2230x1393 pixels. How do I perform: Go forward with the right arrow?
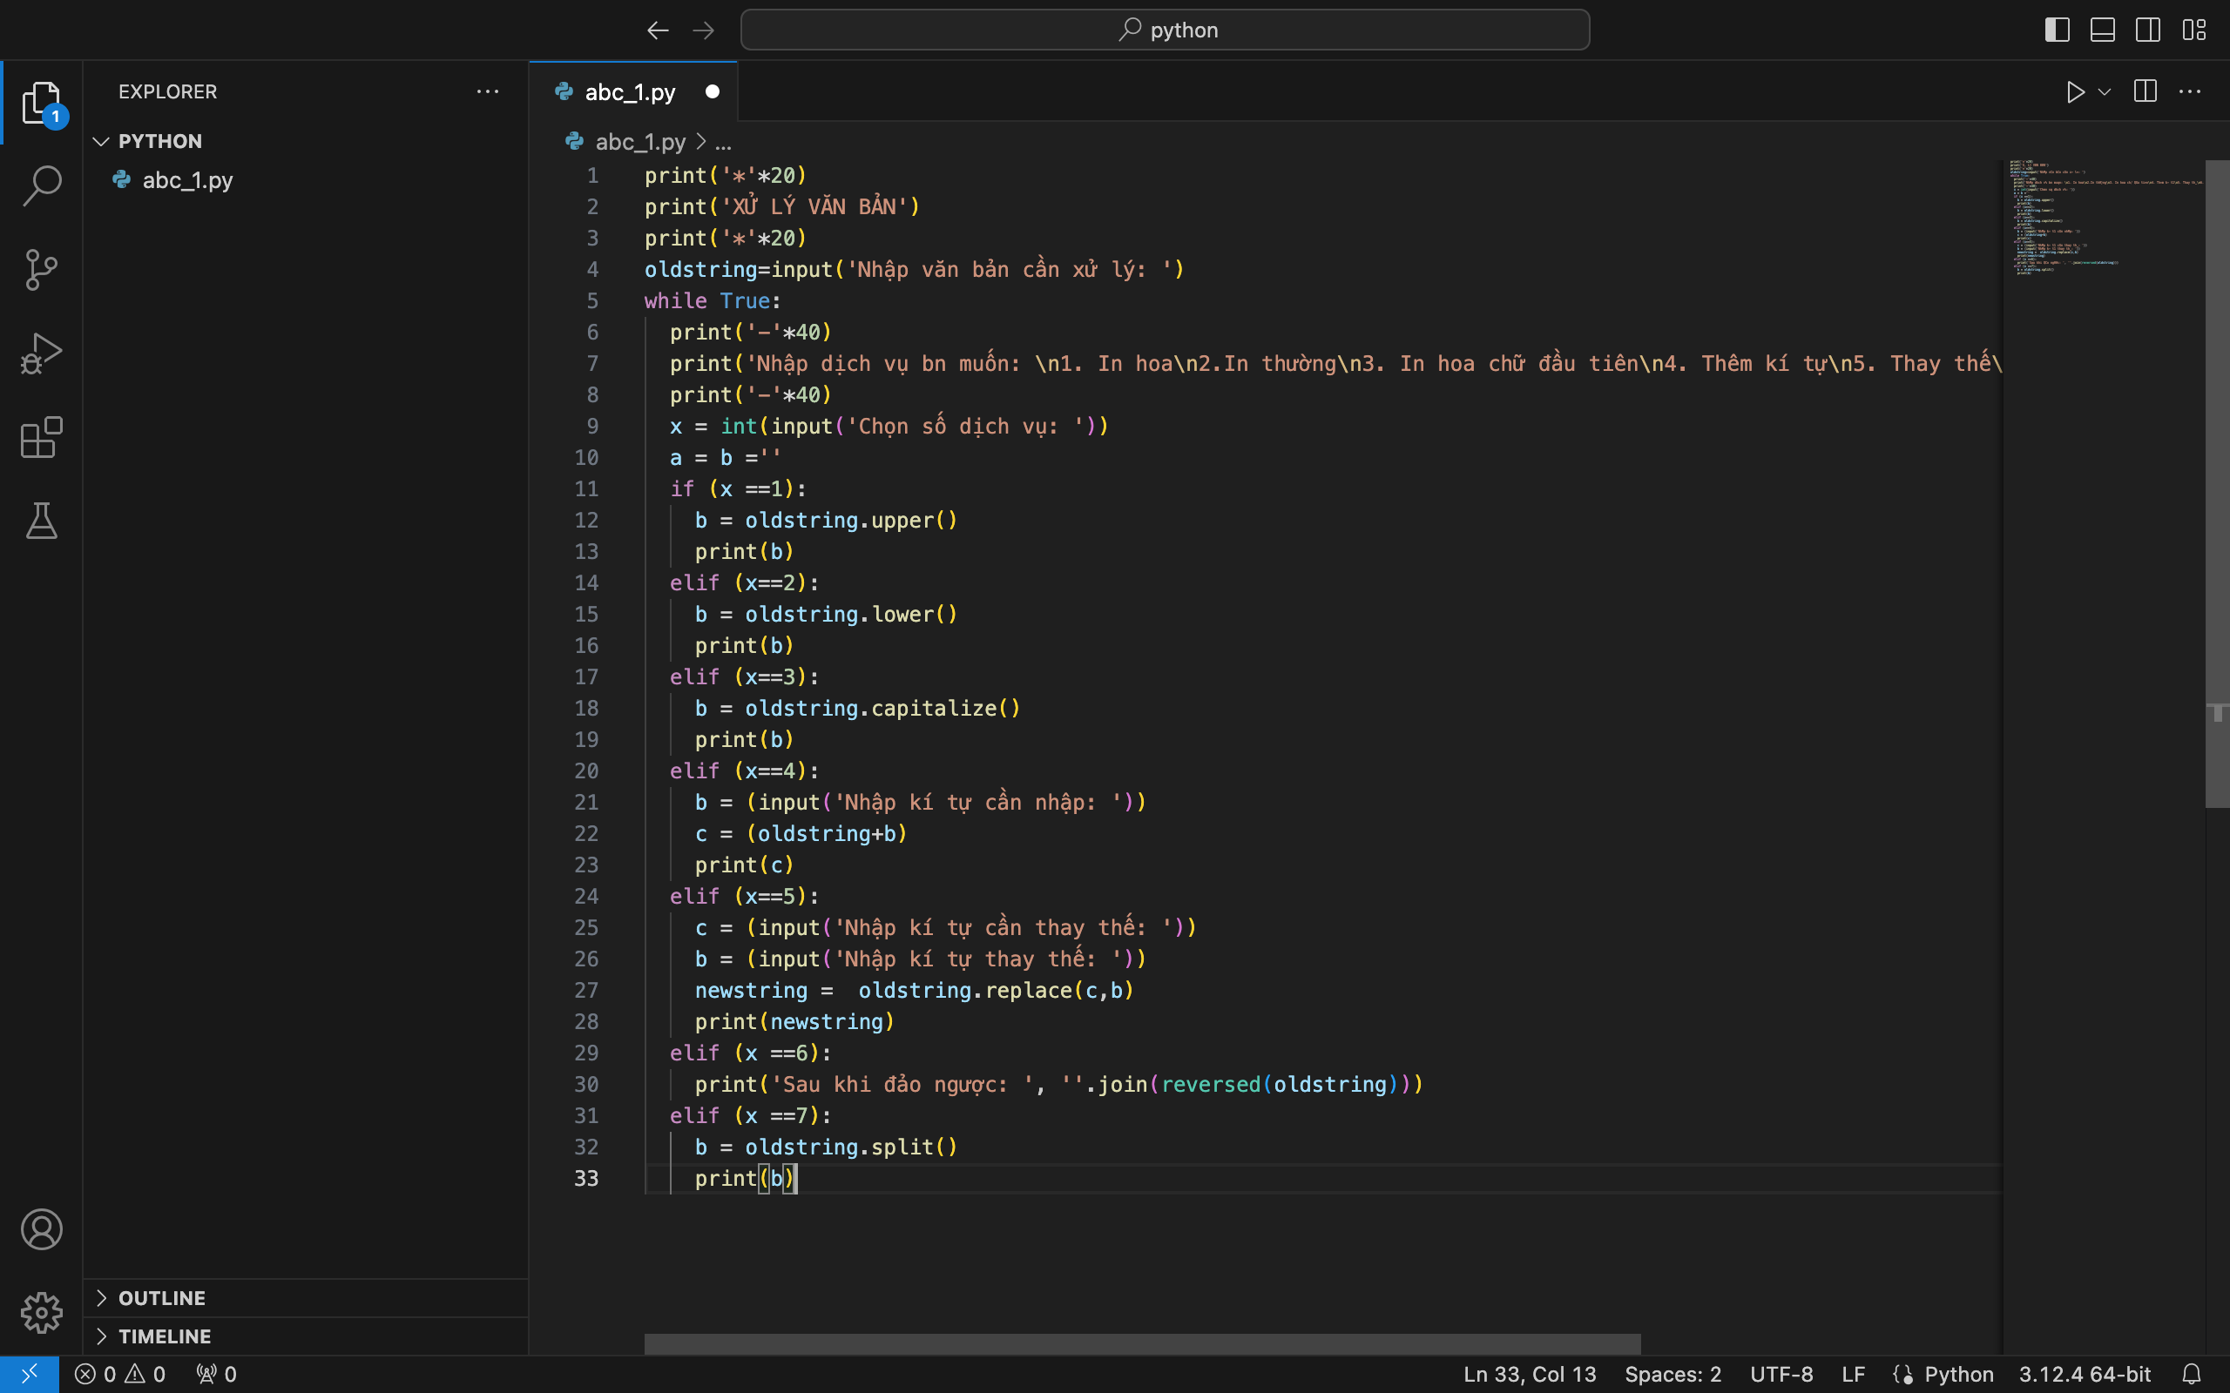tap(703, 30)
